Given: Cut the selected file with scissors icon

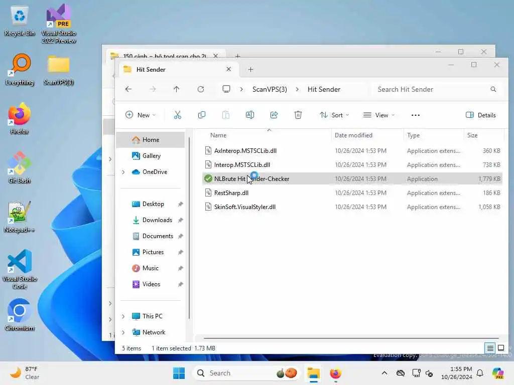Looking at the screenshot, I should 177,115.
